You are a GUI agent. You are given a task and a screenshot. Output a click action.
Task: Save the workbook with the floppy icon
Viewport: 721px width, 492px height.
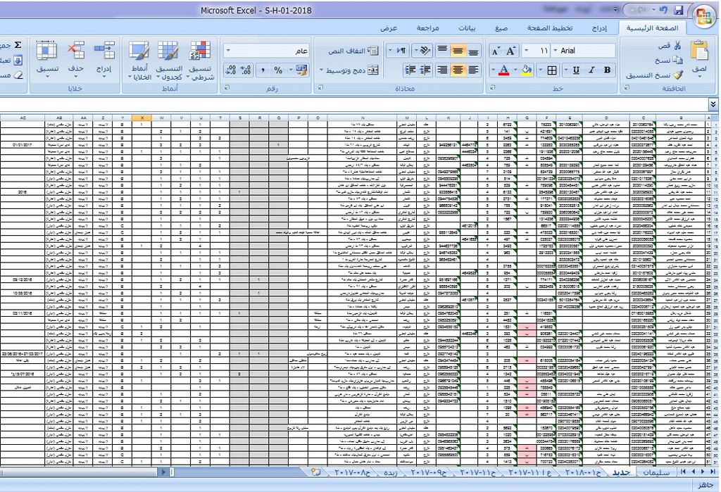pyautogui.click(x=679, y=10)
